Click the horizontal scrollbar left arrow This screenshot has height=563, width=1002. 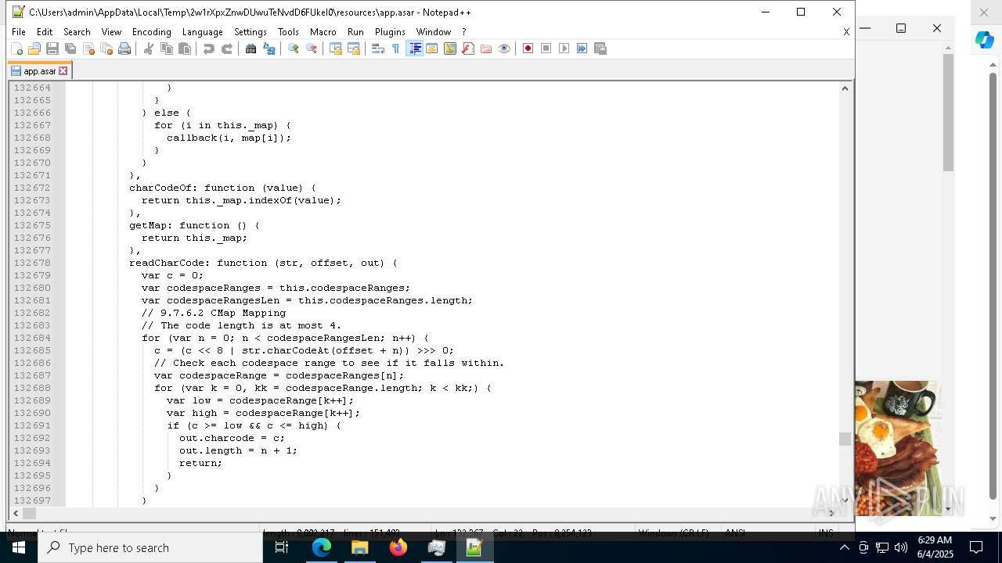click(15, 513)
